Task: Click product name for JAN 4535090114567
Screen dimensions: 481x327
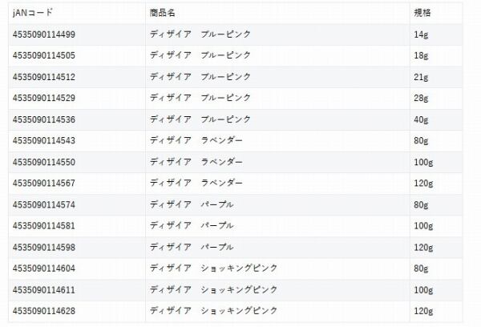Action: pos(196,183)
